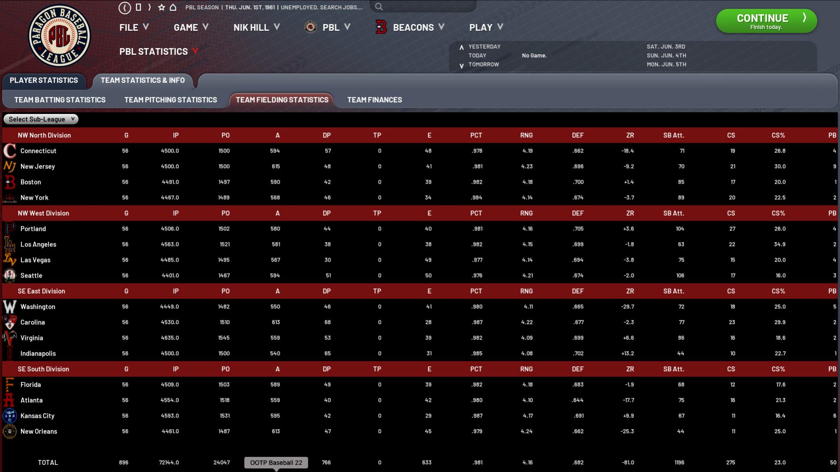
Task: Click the forward navigation arrow icon
Action: [150, 8]
